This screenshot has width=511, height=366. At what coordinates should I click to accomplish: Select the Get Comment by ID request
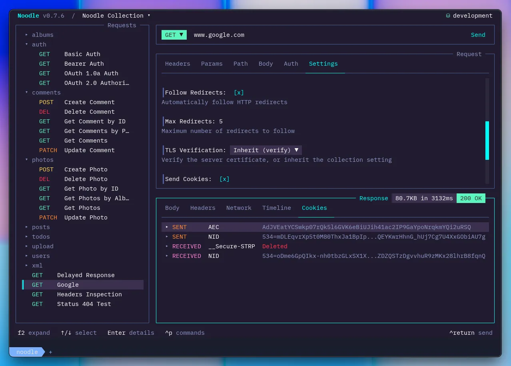pos(82,121)
